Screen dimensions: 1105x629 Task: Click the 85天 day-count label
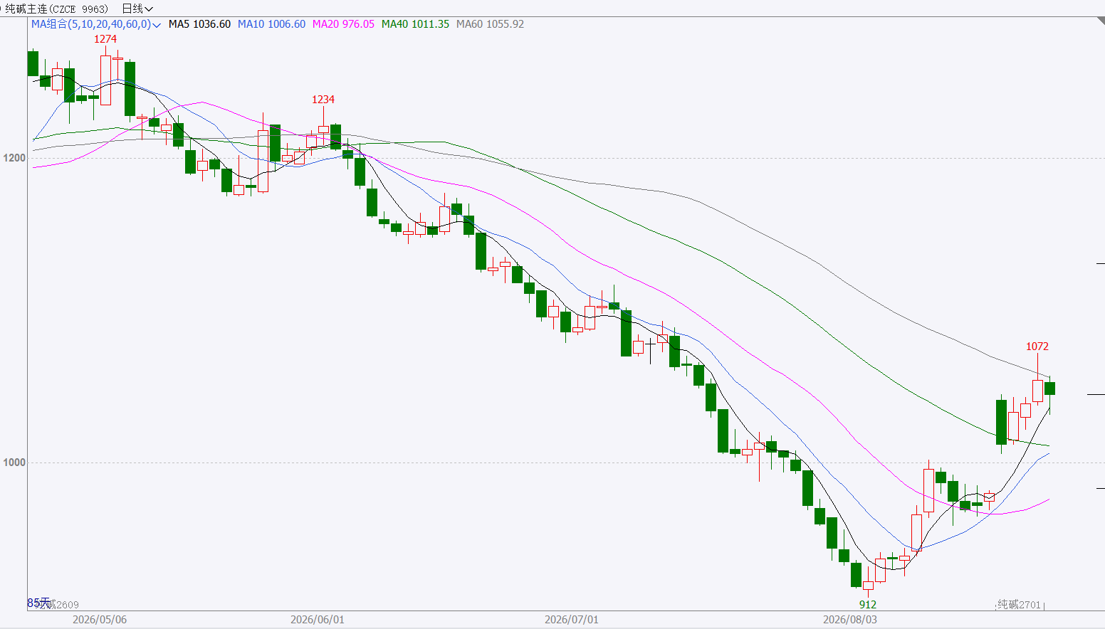point(38,603)
